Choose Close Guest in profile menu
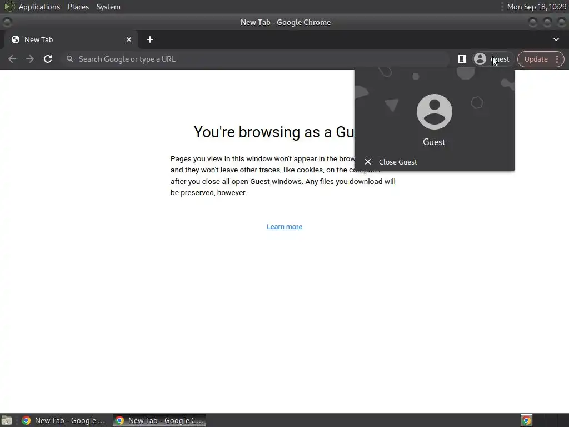 coord(435,162)
